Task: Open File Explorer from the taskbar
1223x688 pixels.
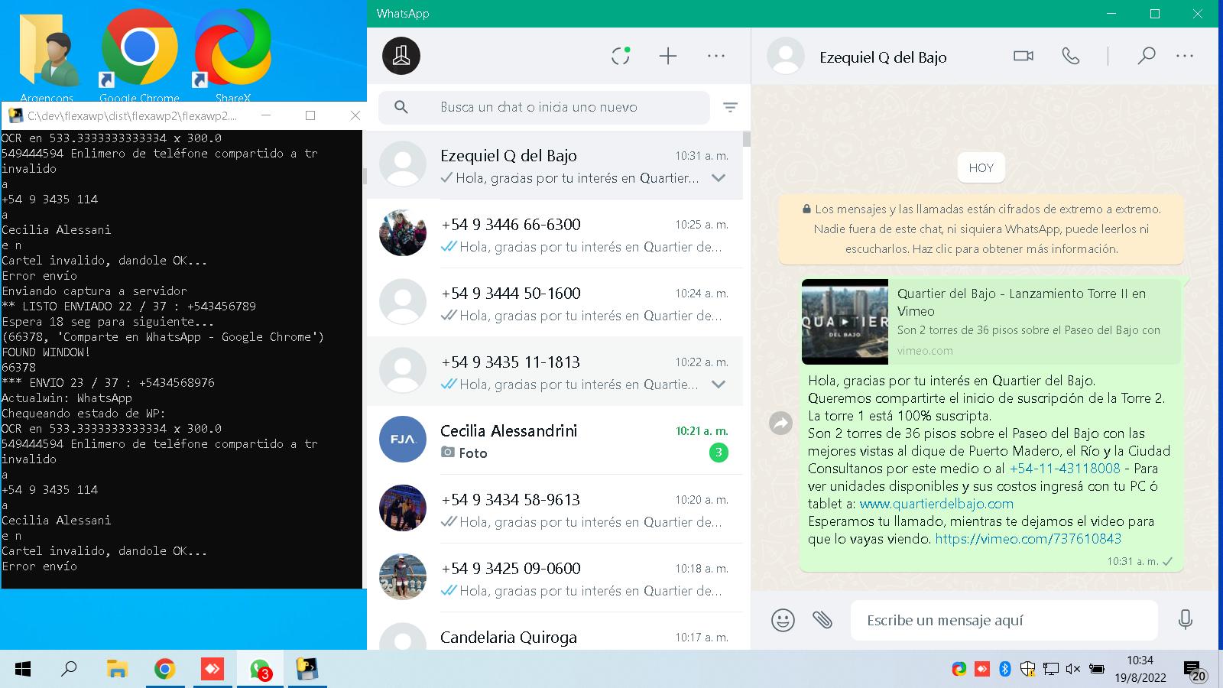Action: [117, 670]
